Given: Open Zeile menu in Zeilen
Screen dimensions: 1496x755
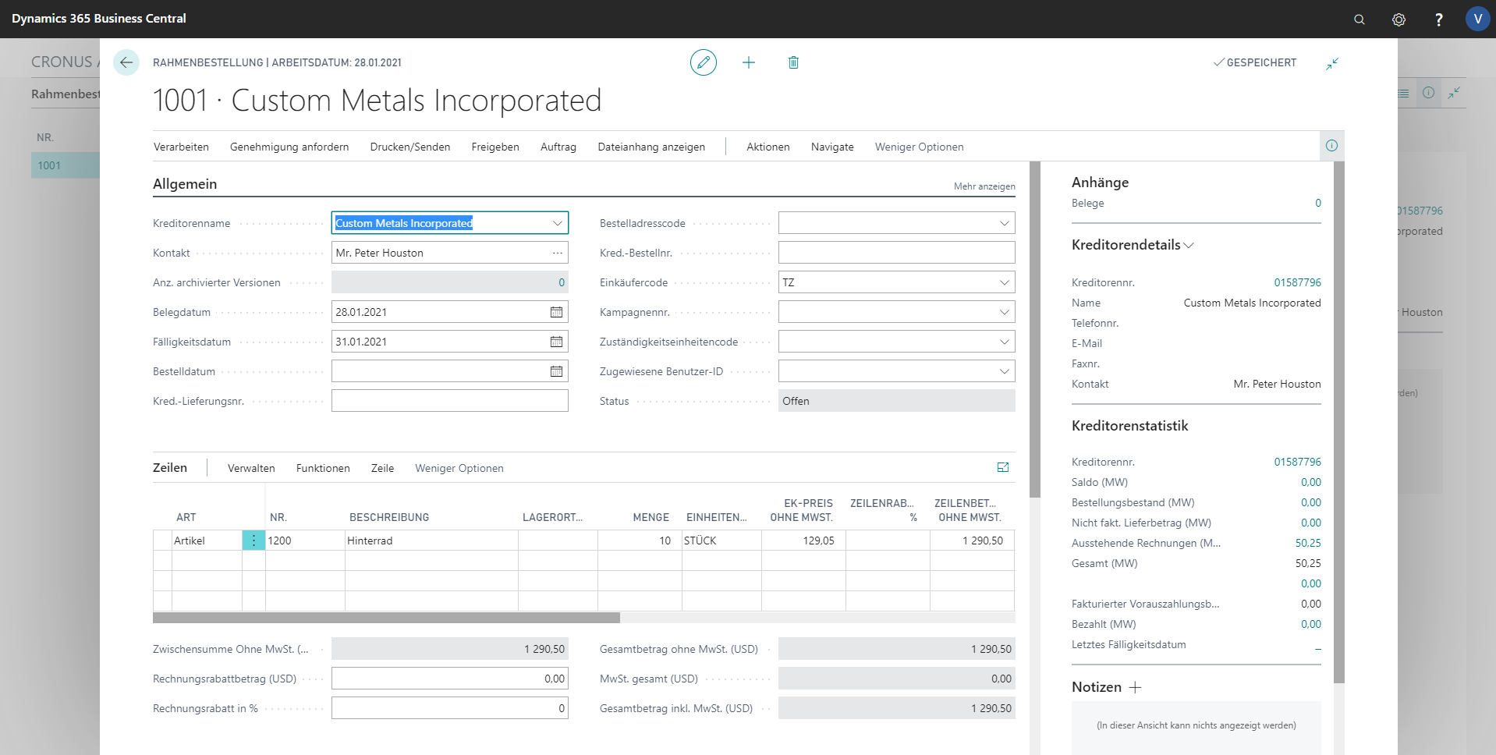Looking at the screenshot, I should pos(382,468).
